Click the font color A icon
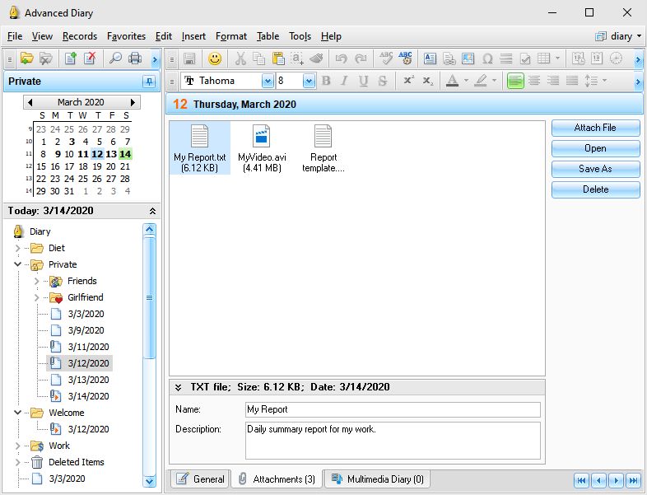Viewport: 647px width, 495px height. pyautogui.click(x=452, y=81)
